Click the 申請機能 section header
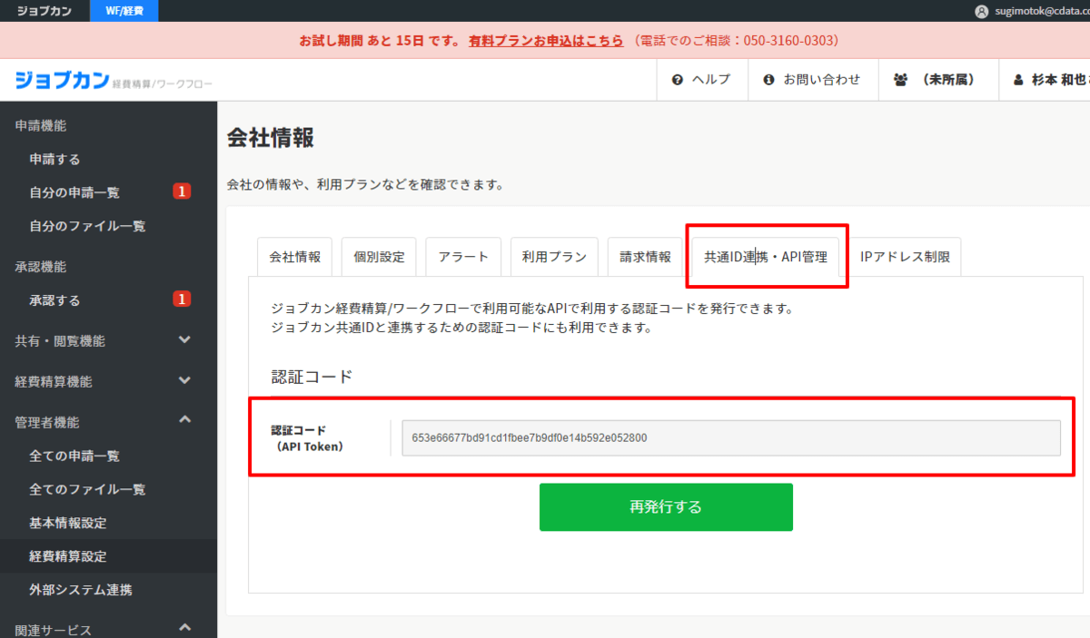 point(41,125)
